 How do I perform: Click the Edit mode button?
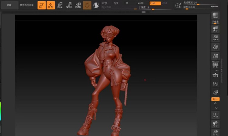[x=42, y=5]
